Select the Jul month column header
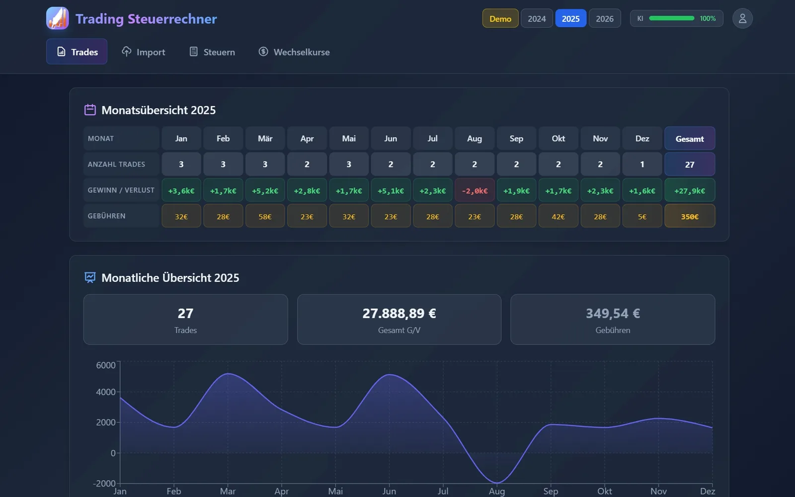 (x=433, y=138)
